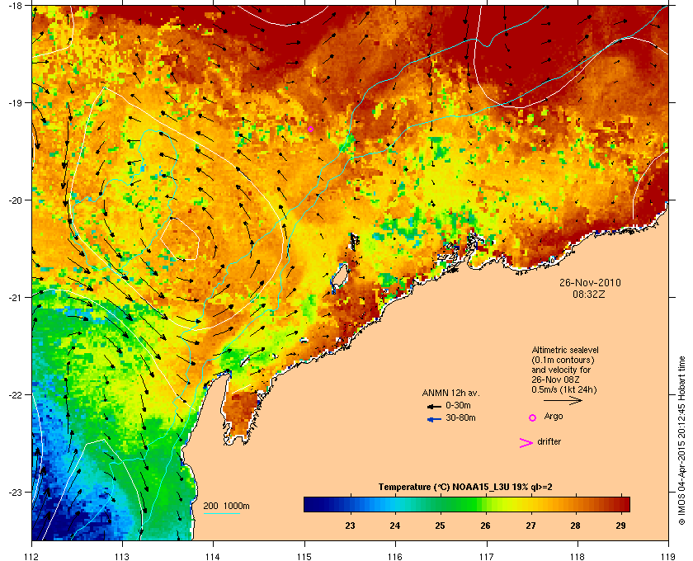Viewport: 693px width, 561px height.
Task: Click the dark blue end of temperature colorbar
Action: pyautogui.click(x=312, y=504)
